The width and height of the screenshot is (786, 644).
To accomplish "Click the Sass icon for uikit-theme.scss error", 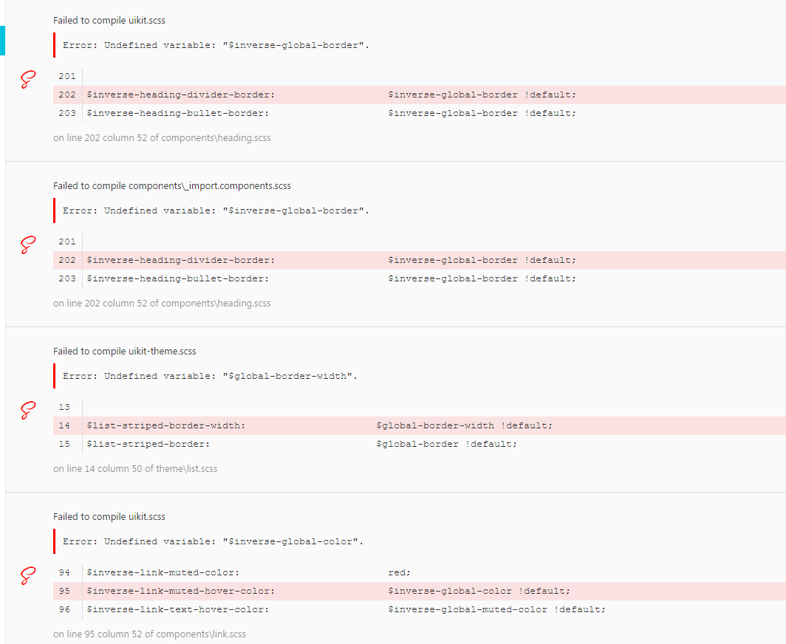I will point(28,411).
